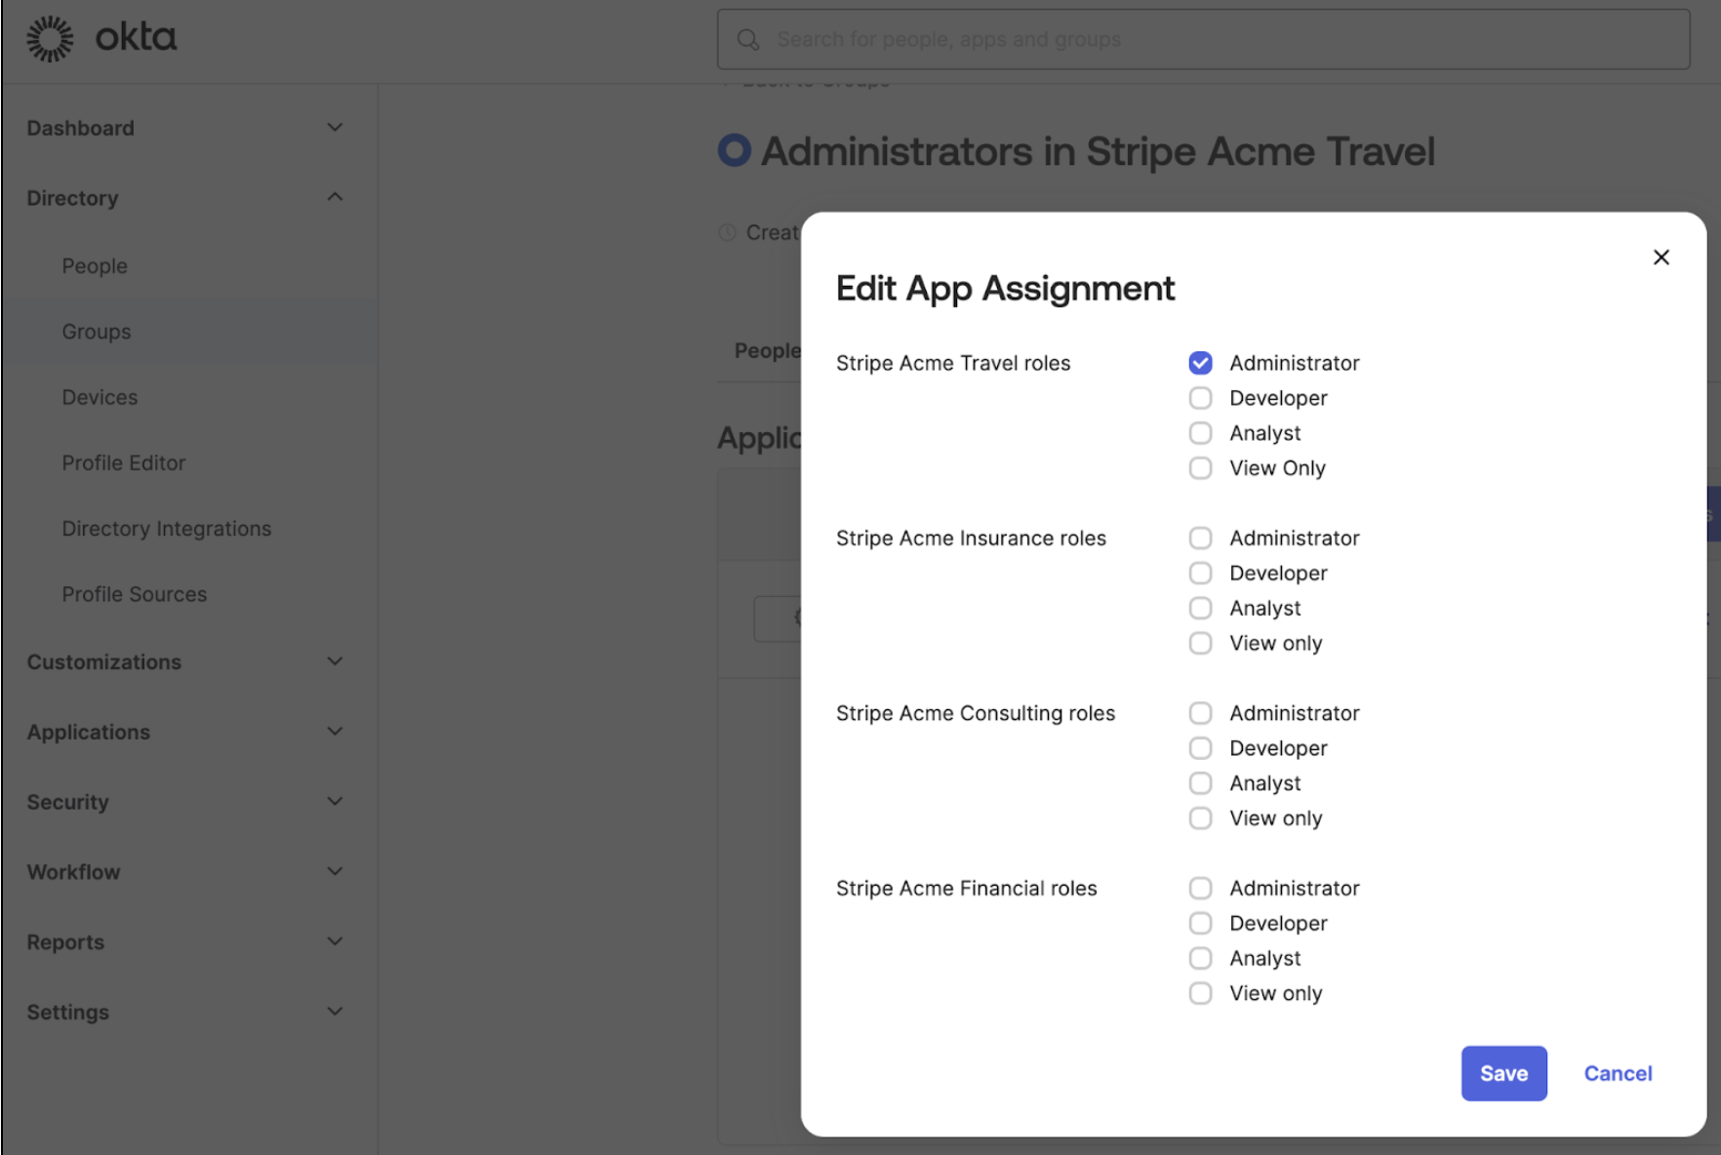Check Administrator under Stripe Acme Insurance roles

1200,538
